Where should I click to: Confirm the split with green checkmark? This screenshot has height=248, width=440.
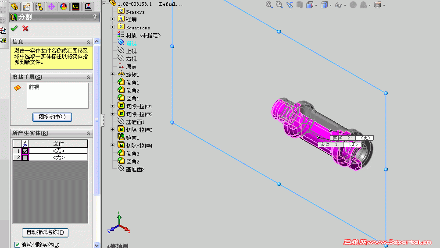pyautogui.click(x=14, y=28)
